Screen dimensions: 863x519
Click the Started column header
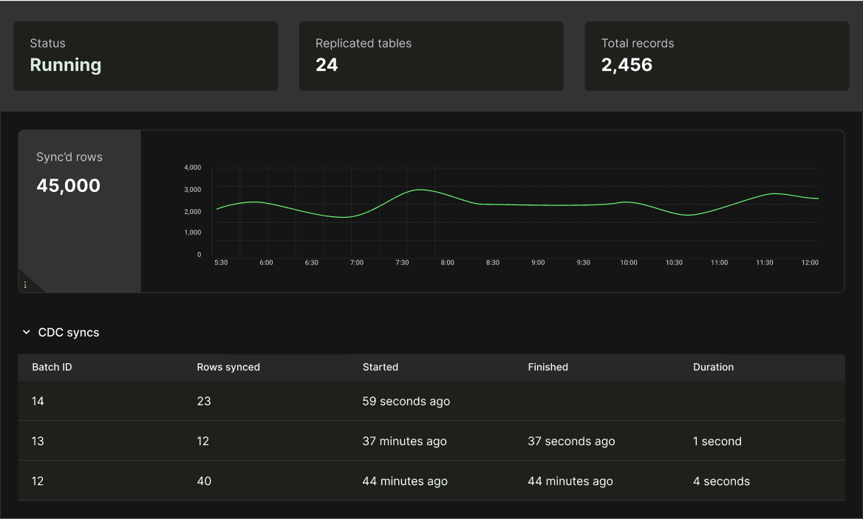[381, 367]
